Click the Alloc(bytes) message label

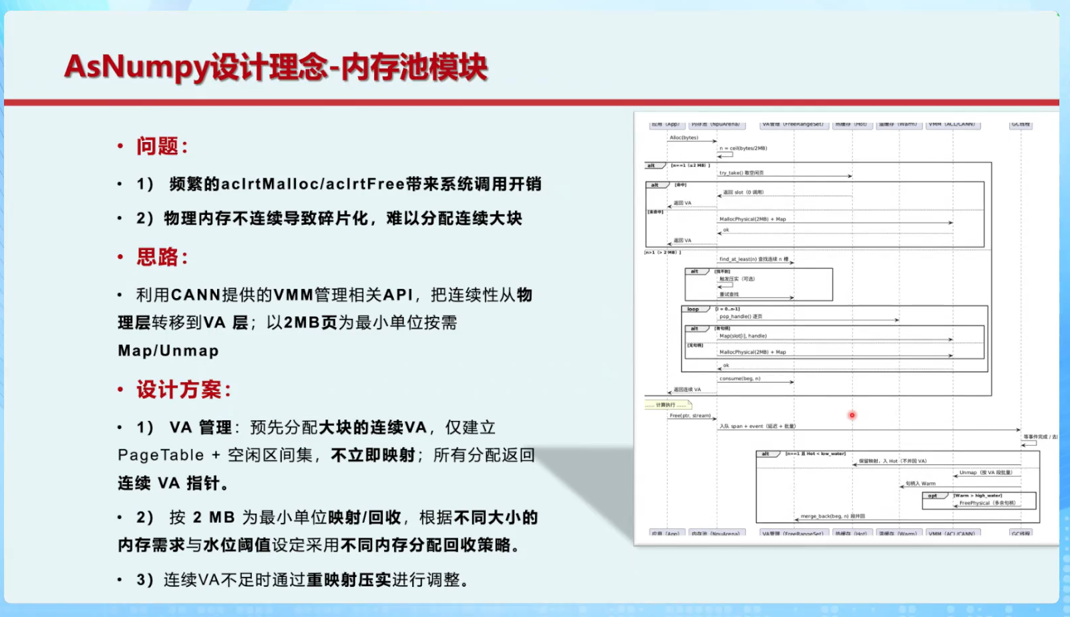[683, 138]
